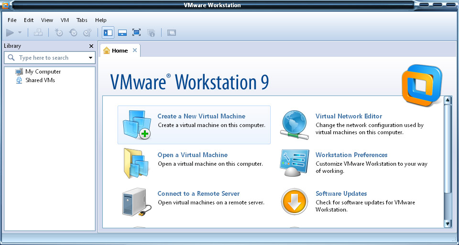This screenshot has width=459, height=245.
Task: Switch to the Home tab
Action: (120, 51)
